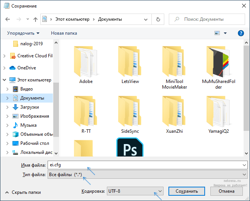Select nalog-2019 folder in sidebar
The image size is (250, 201).
(28, 44)
